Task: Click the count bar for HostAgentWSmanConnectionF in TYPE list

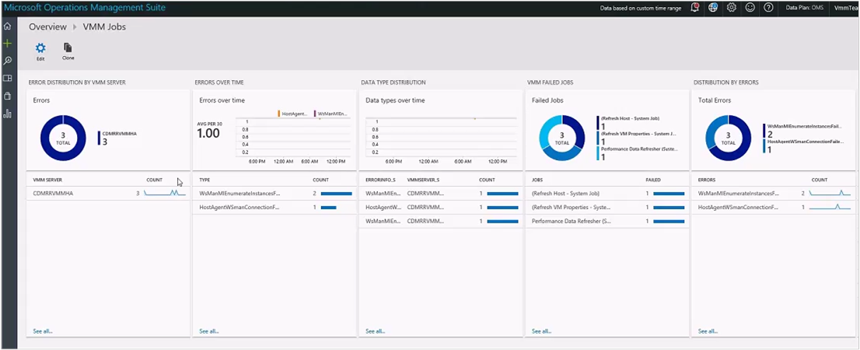Action: tap(329, 208)
